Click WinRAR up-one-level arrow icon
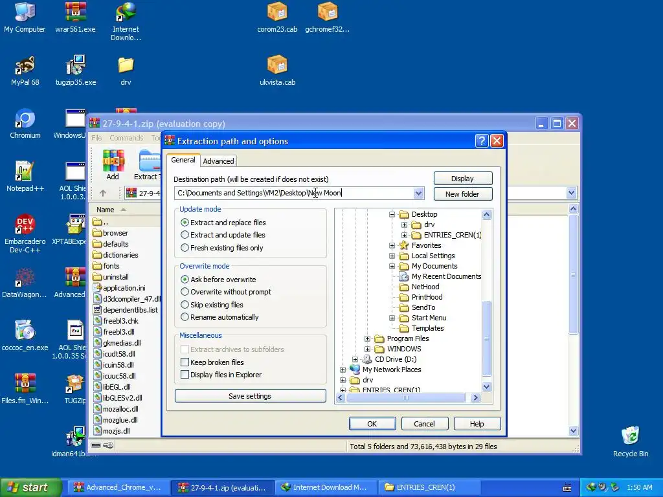This screenshot has width=663, height=497. point(103,193)
